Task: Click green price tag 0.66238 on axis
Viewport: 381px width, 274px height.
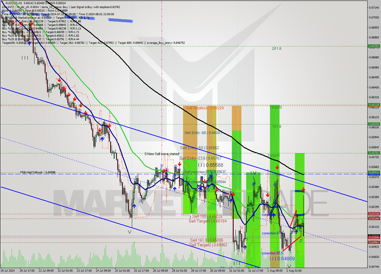Action: coord(374,105)
